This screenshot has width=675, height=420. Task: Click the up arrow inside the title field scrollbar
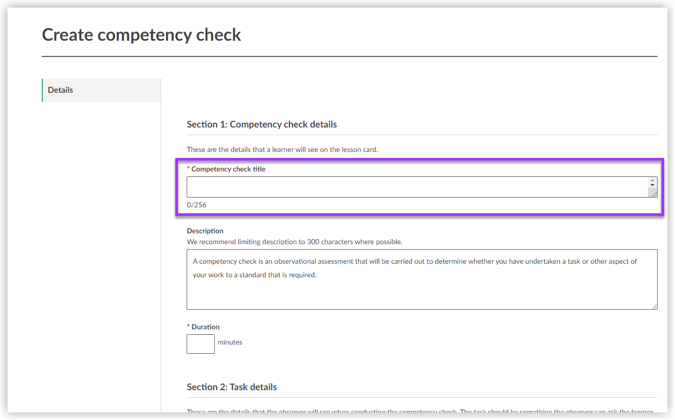point(652,180)
